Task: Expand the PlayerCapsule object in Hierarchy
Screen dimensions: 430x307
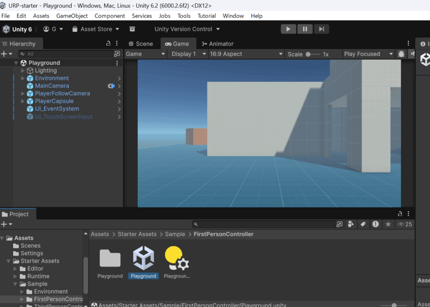Action: 23,101
